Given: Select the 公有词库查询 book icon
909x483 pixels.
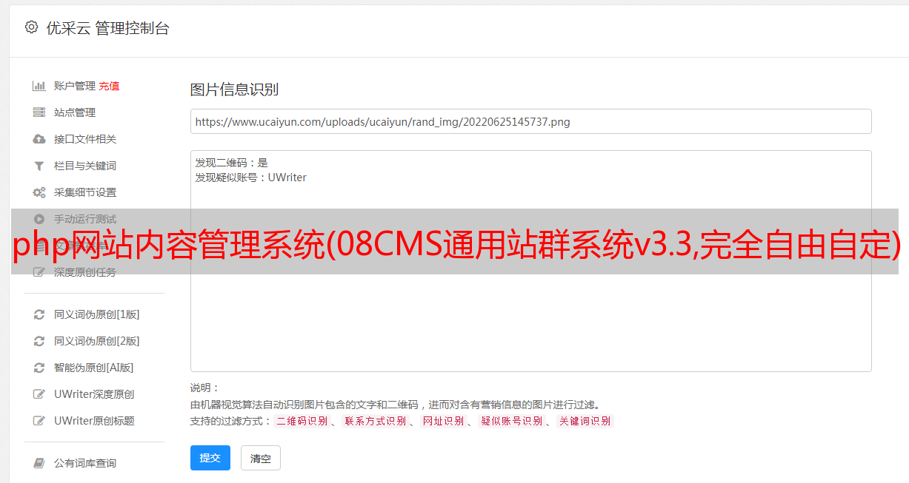Looking at the screenshot, I should [x=39, y=463].
